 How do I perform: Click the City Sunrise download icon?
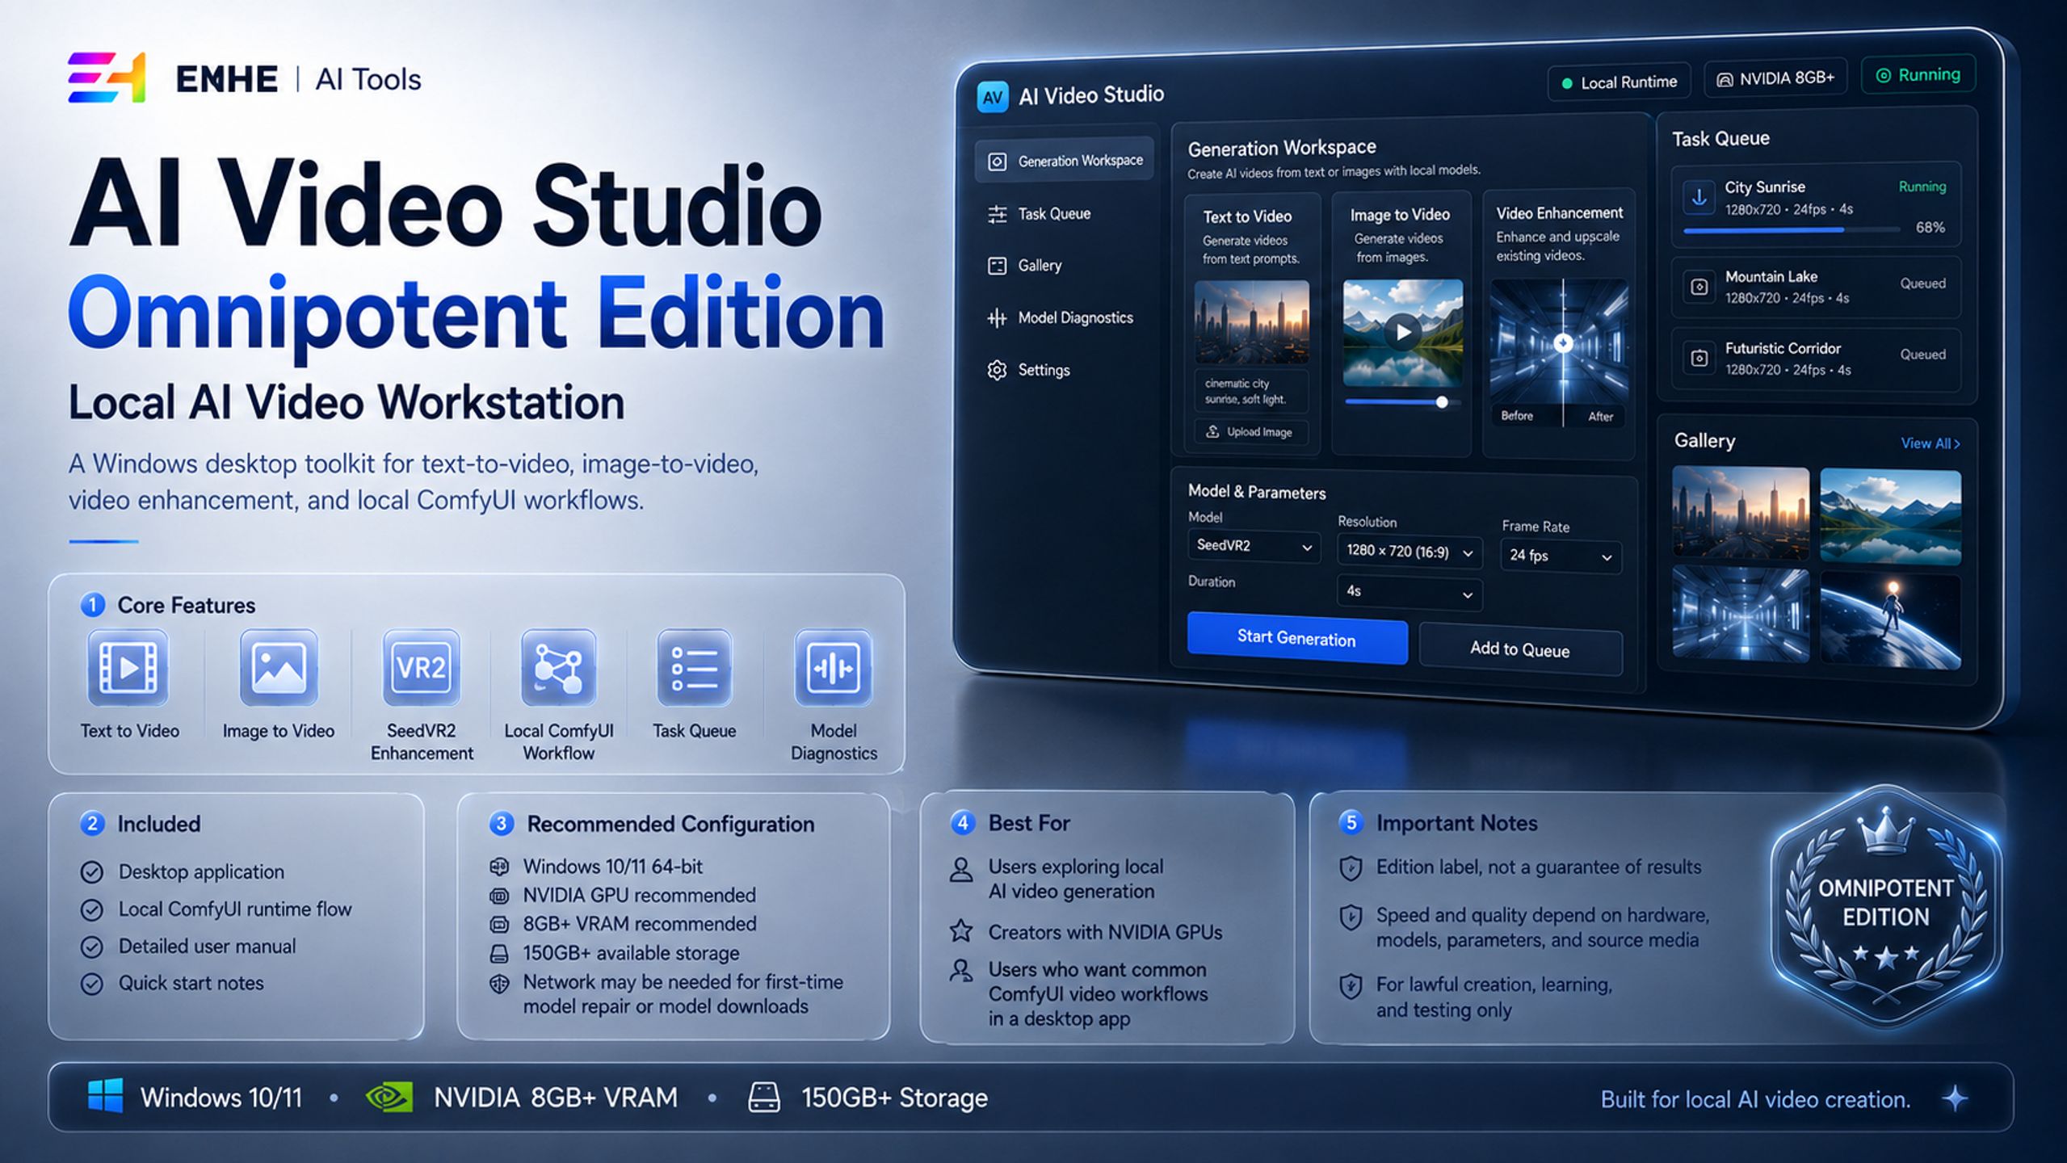pos(1699,197)
